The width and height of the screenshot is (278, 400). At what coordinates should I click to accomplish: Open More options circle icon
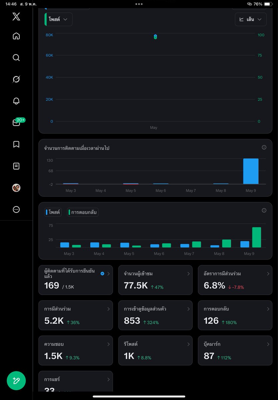(x=16, y=209)
